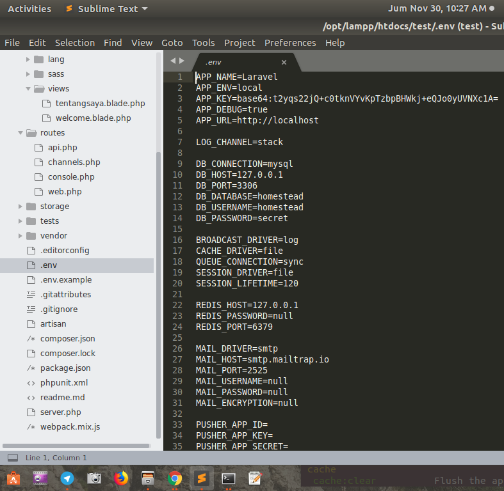
Task: Open Google Chrome from the dock
Action: [x=175, y=478]
